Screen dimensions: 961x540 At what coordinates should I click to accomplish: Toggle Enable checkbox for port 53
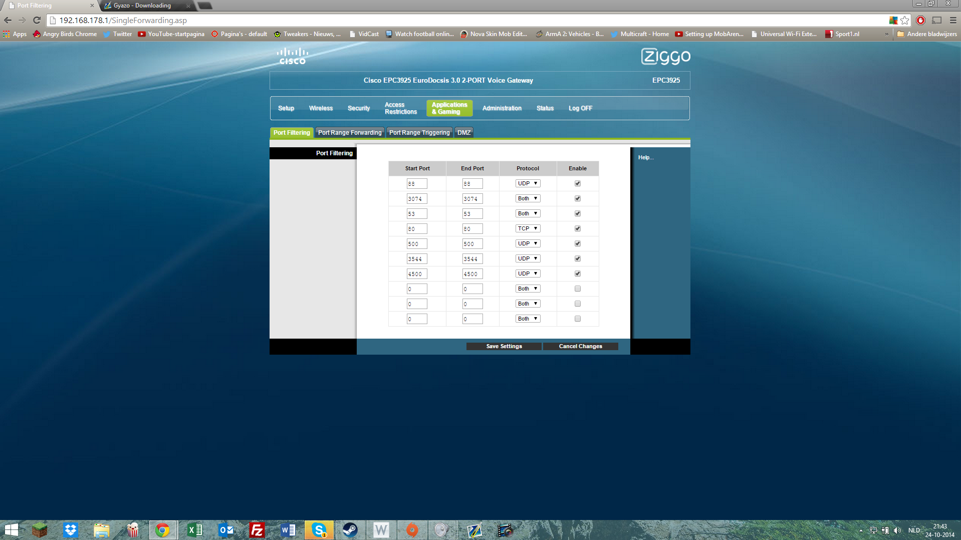coord(578,213)
